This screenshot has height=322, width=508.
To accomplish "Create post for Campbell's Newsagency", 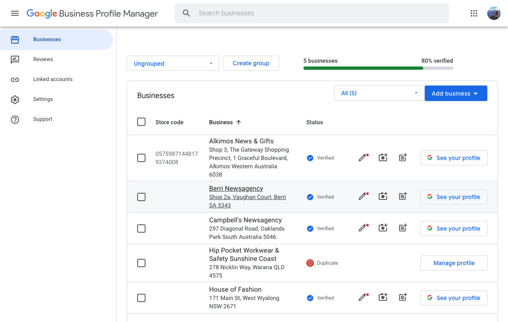I will click(x=403, y=229).
